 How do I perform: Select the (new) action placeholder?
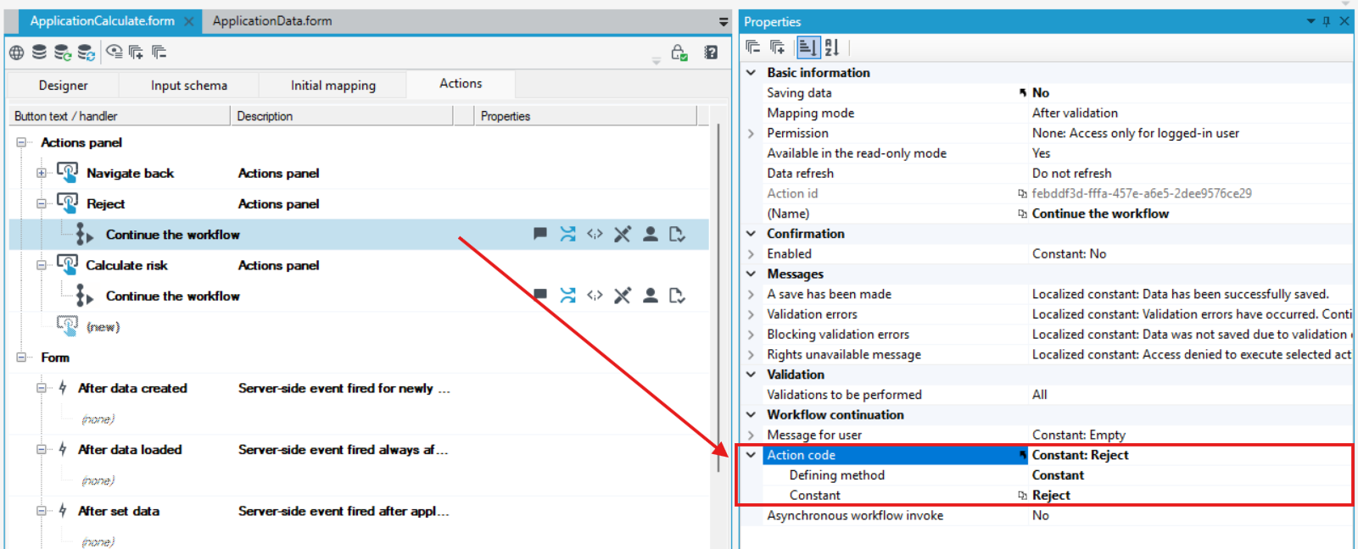[103, 327]
